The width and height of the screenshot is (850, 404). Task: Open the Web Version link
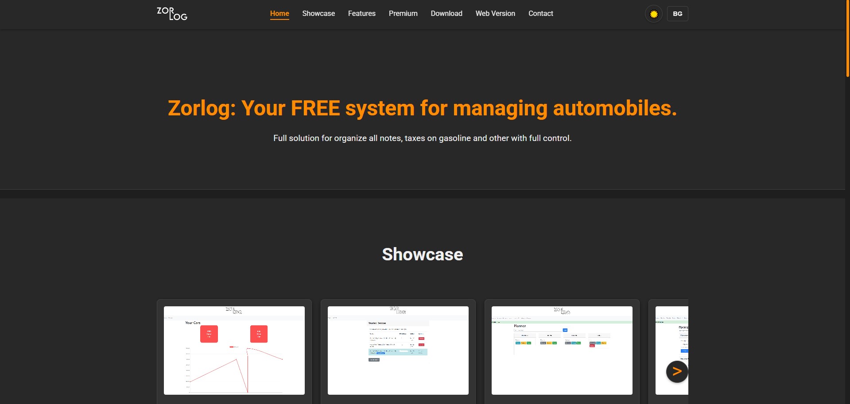495,14
